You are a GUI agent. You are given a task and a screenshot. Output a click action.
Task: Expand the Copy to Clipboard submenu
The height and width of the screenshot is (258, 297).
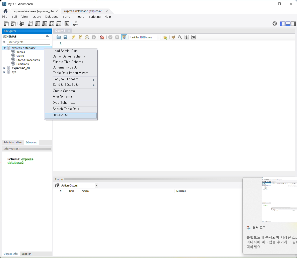click(71, 79)
